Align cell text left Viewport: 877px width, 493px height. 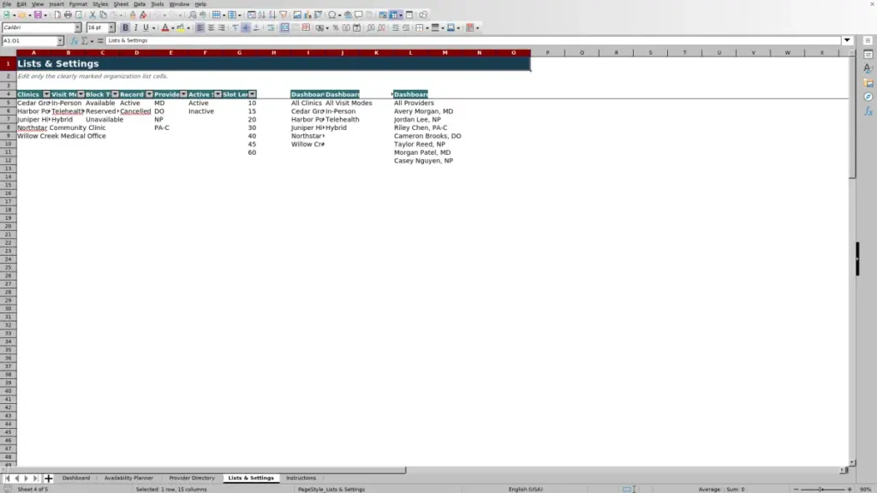click(200, 28)
